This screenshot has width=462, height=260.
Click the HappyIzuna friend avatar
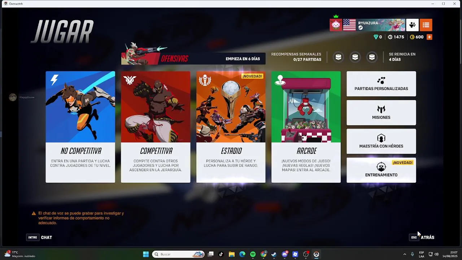[13, 97]
